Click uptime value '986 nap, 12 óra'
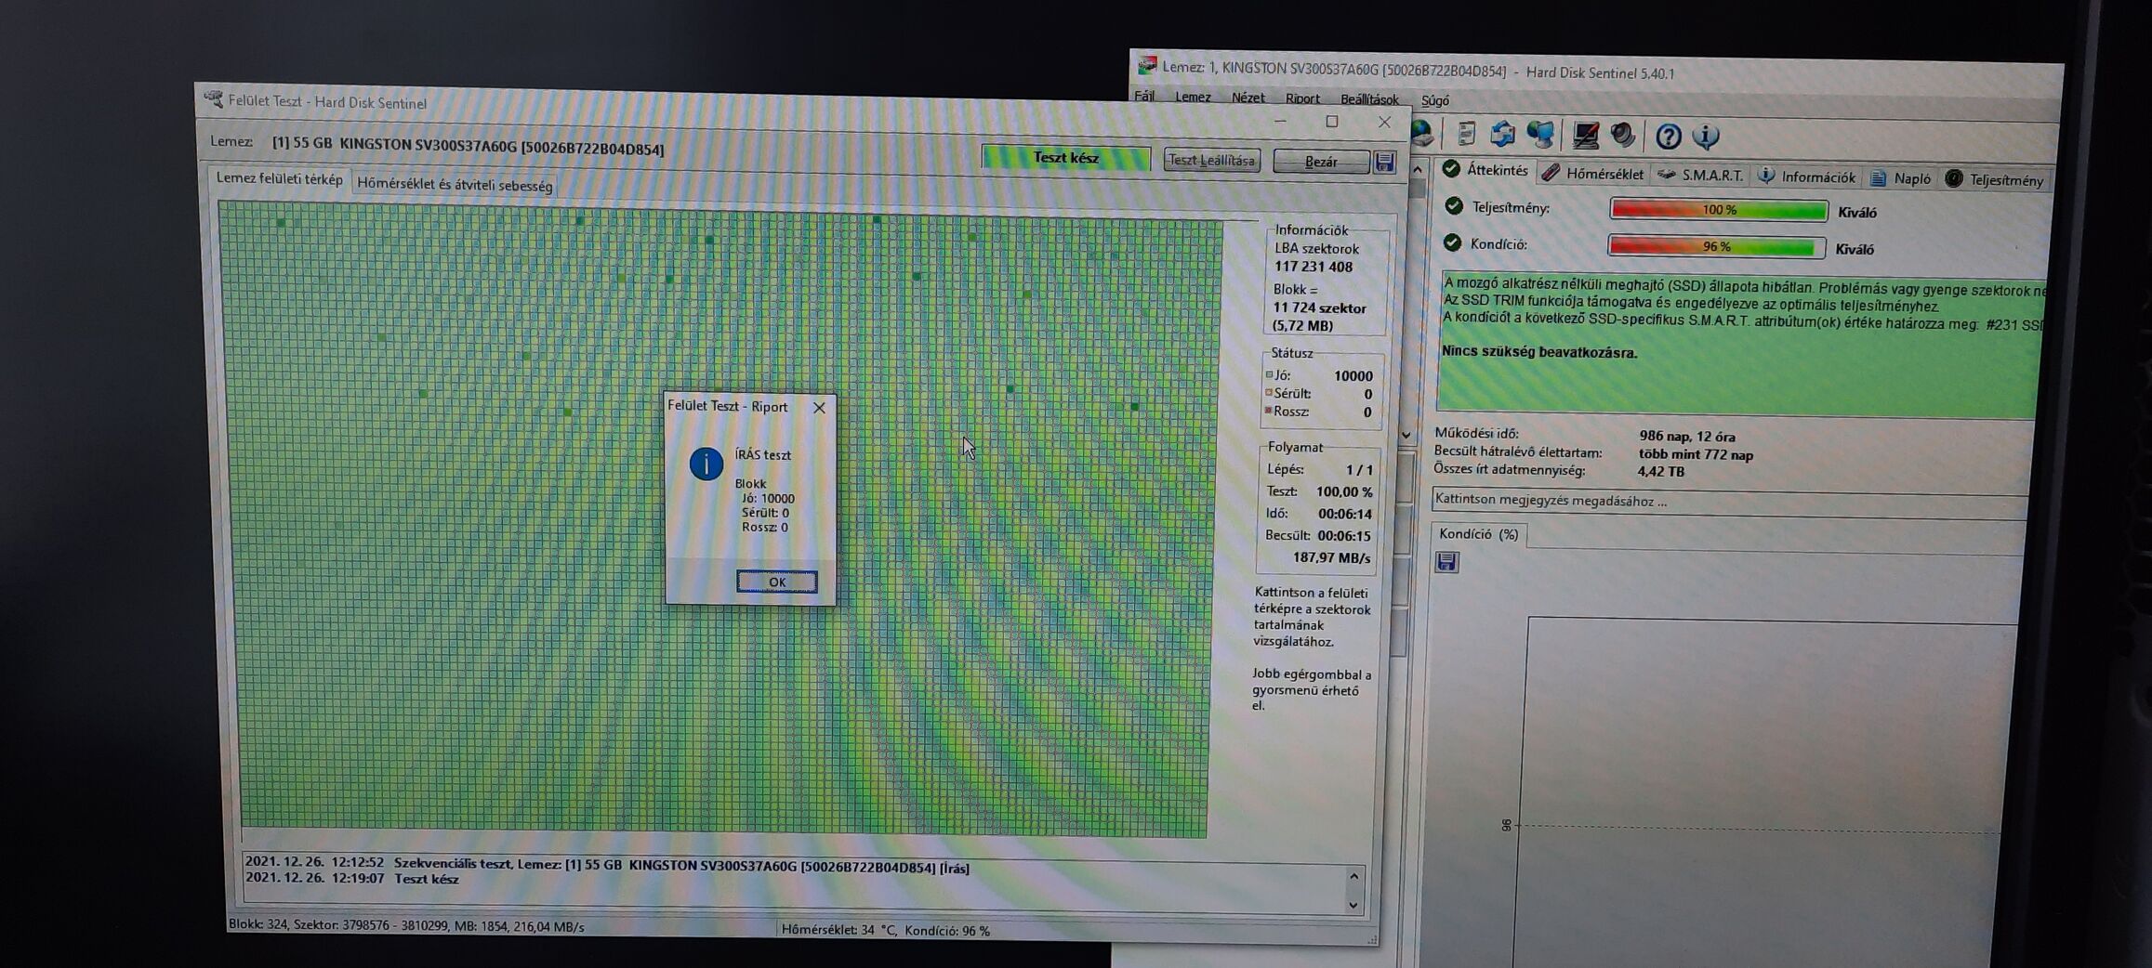 click(x=1687, y=436)
